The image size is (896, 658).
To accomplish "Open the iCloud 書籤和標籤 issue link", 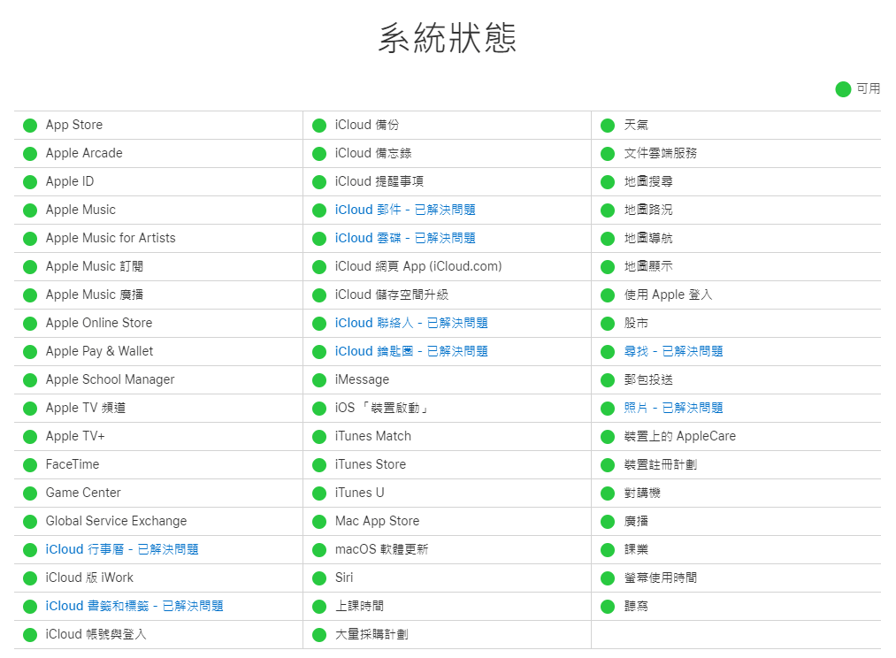I will click(135, 606).
